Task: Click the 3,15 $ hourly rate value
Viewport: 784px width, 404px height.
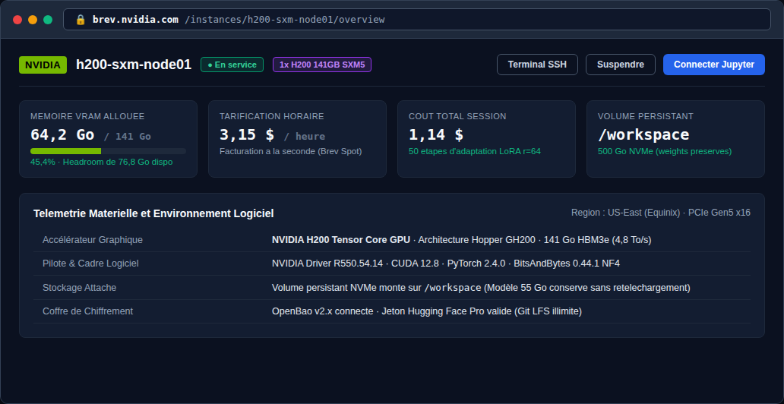Action: [x=246, y=135]
